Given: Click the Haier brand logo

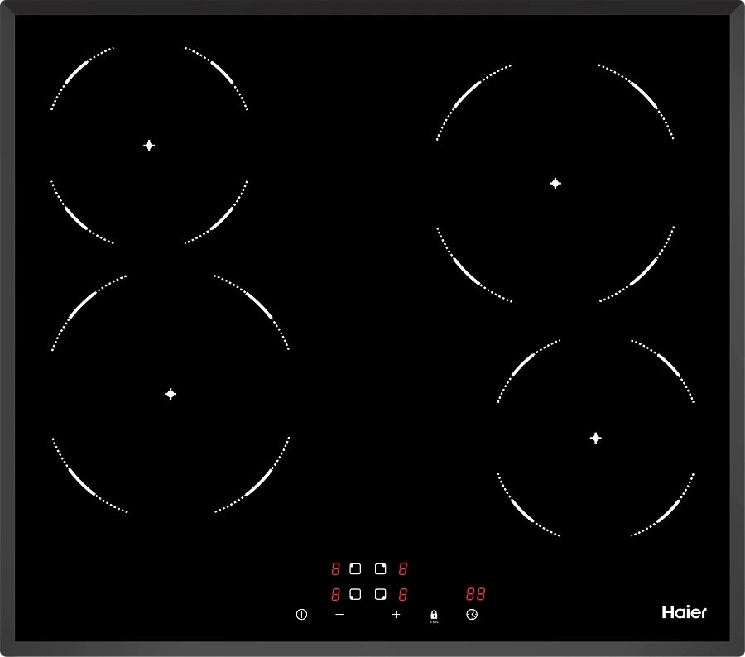Looking at the screenshot, I should coord(684,612).
